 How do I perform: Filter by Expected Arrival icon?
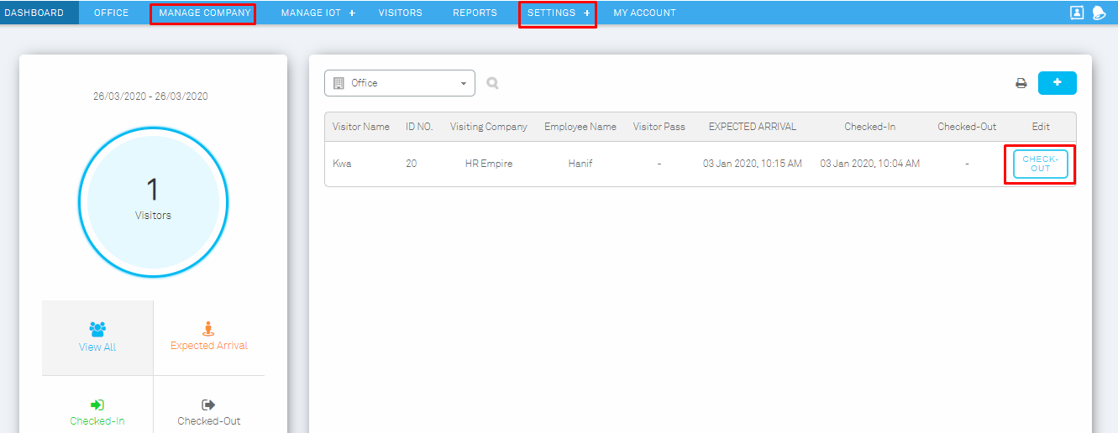pos(209,328)
